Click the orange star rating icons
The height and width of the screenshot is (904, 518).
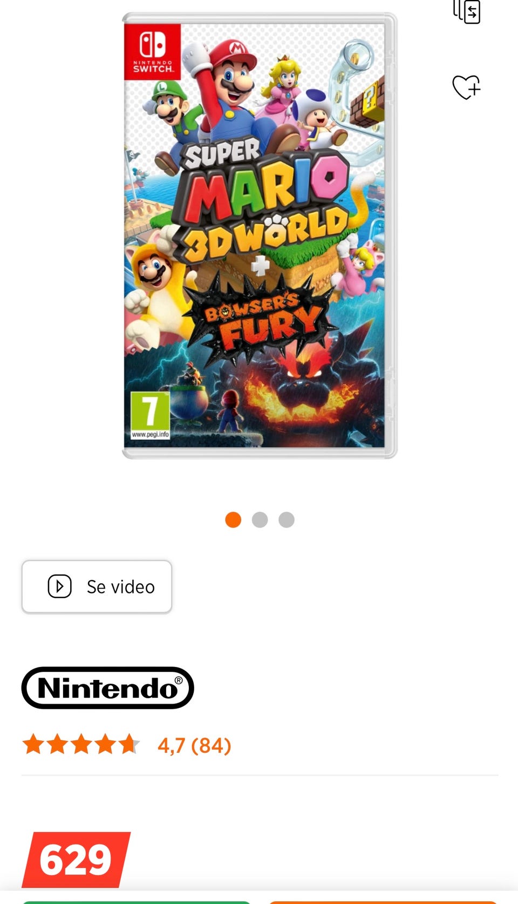point(81,745)
